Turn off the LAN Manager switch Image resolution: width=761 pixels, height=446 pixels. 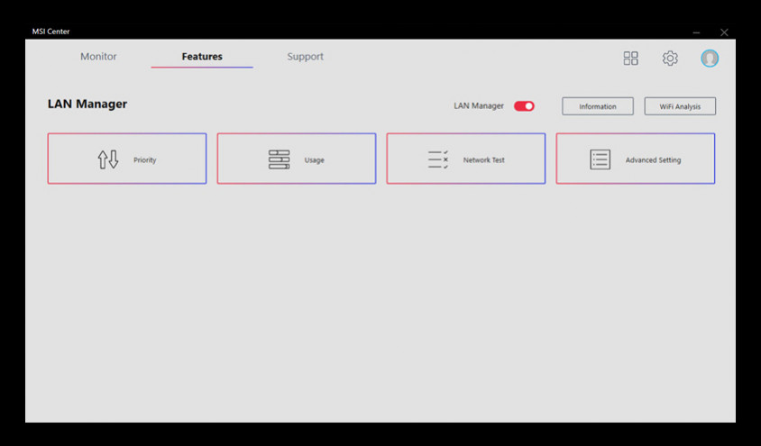point(524,106)
